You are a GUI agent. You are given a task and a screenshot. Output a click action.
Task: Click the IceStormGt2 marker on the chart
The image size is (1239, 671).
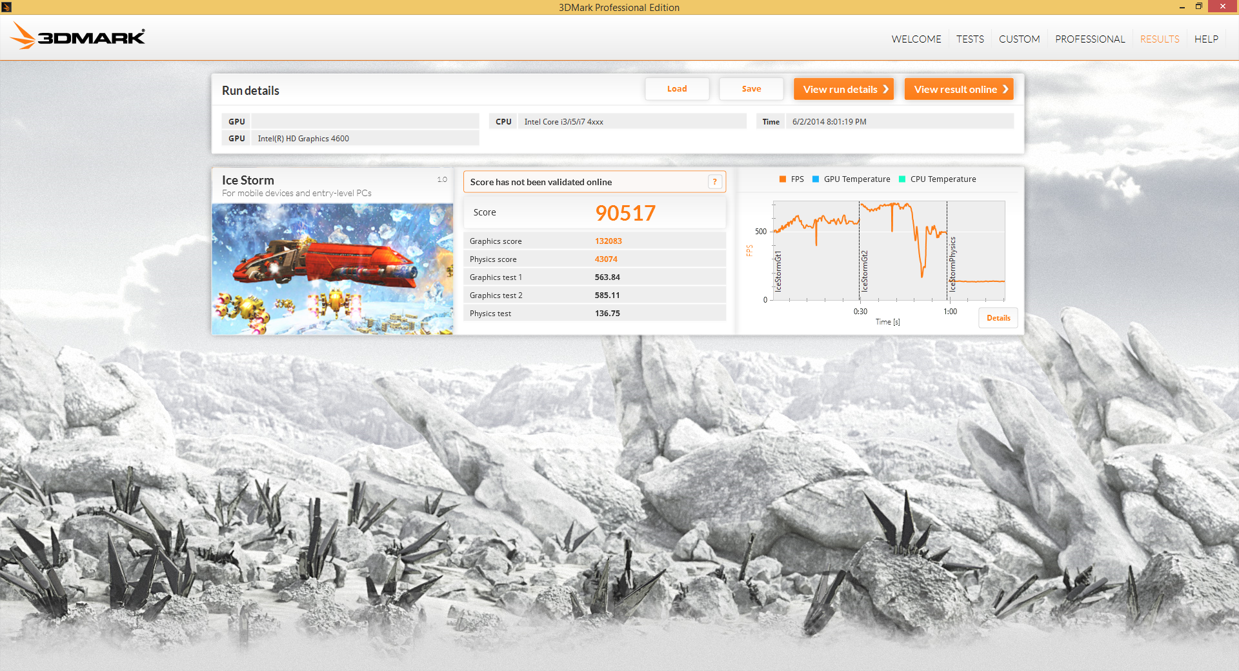pos(864,271)
